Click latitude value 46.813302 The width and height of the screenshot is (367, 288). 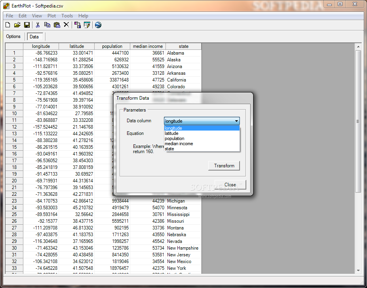pyautogui.click(x=77, y=228)
